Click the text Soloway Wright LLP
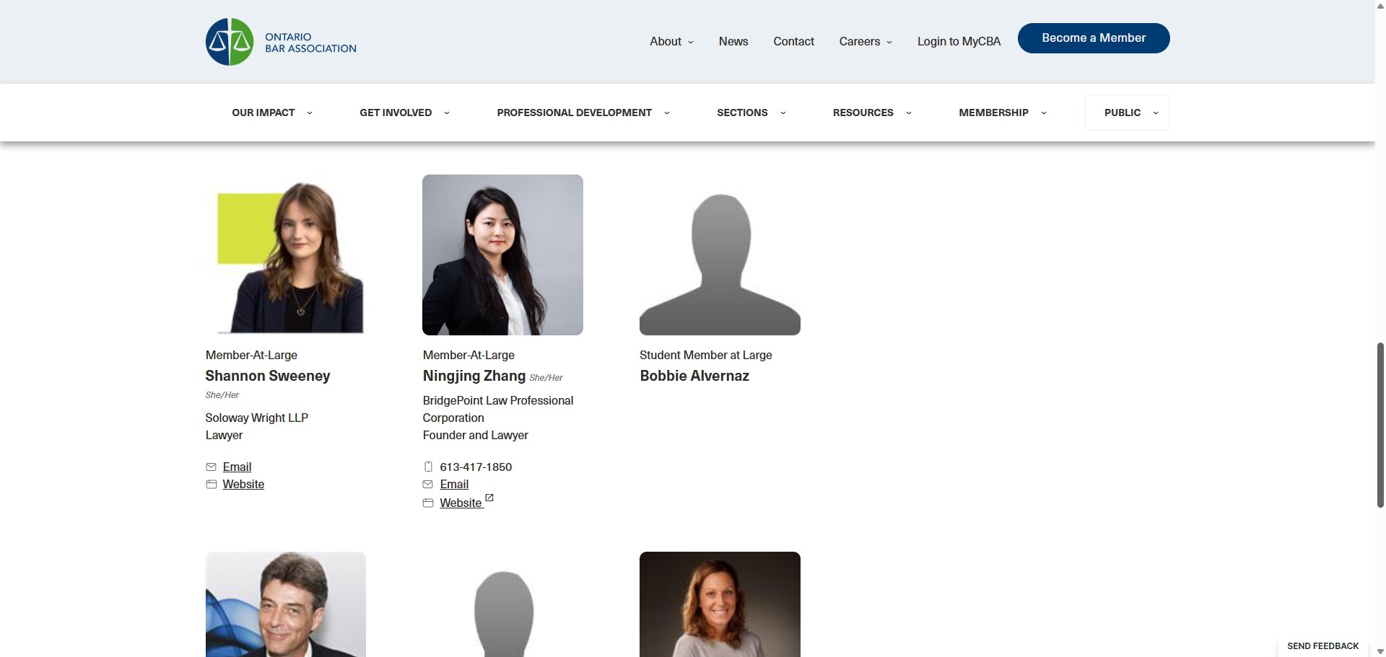The width and height of the screenshot is (1386, 657). coord(256,418)
